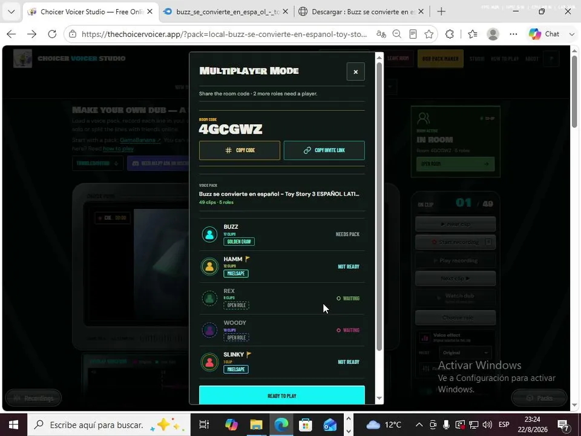Click Woody's Waiting status indicator
The height and width of the screenshot is (436, 581).
coord(348,331)
